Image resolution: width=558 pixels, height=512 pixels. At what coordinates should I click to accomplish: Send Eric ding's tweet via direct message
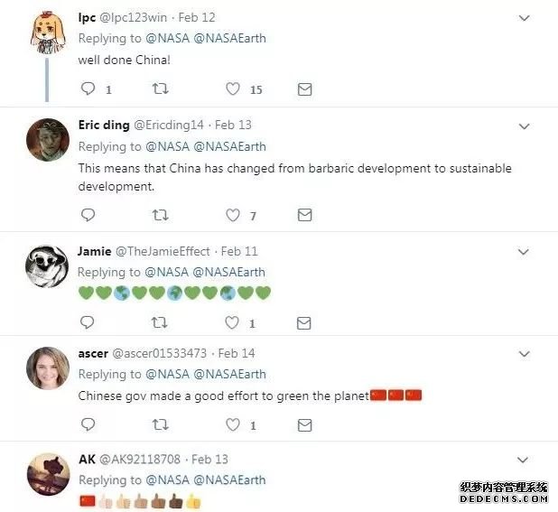(x=304, y=215)
